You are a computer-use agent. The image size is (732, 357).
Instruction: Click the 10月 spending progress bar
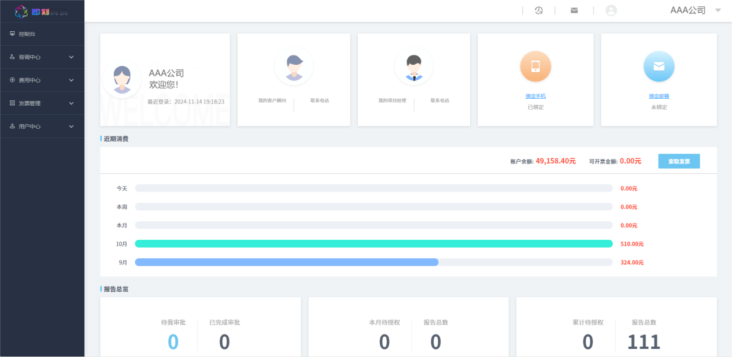point(374,244)
